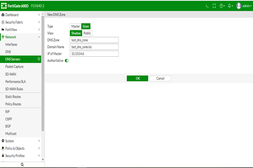Click Cancel to discard the zone

click(x=160, y=78)
